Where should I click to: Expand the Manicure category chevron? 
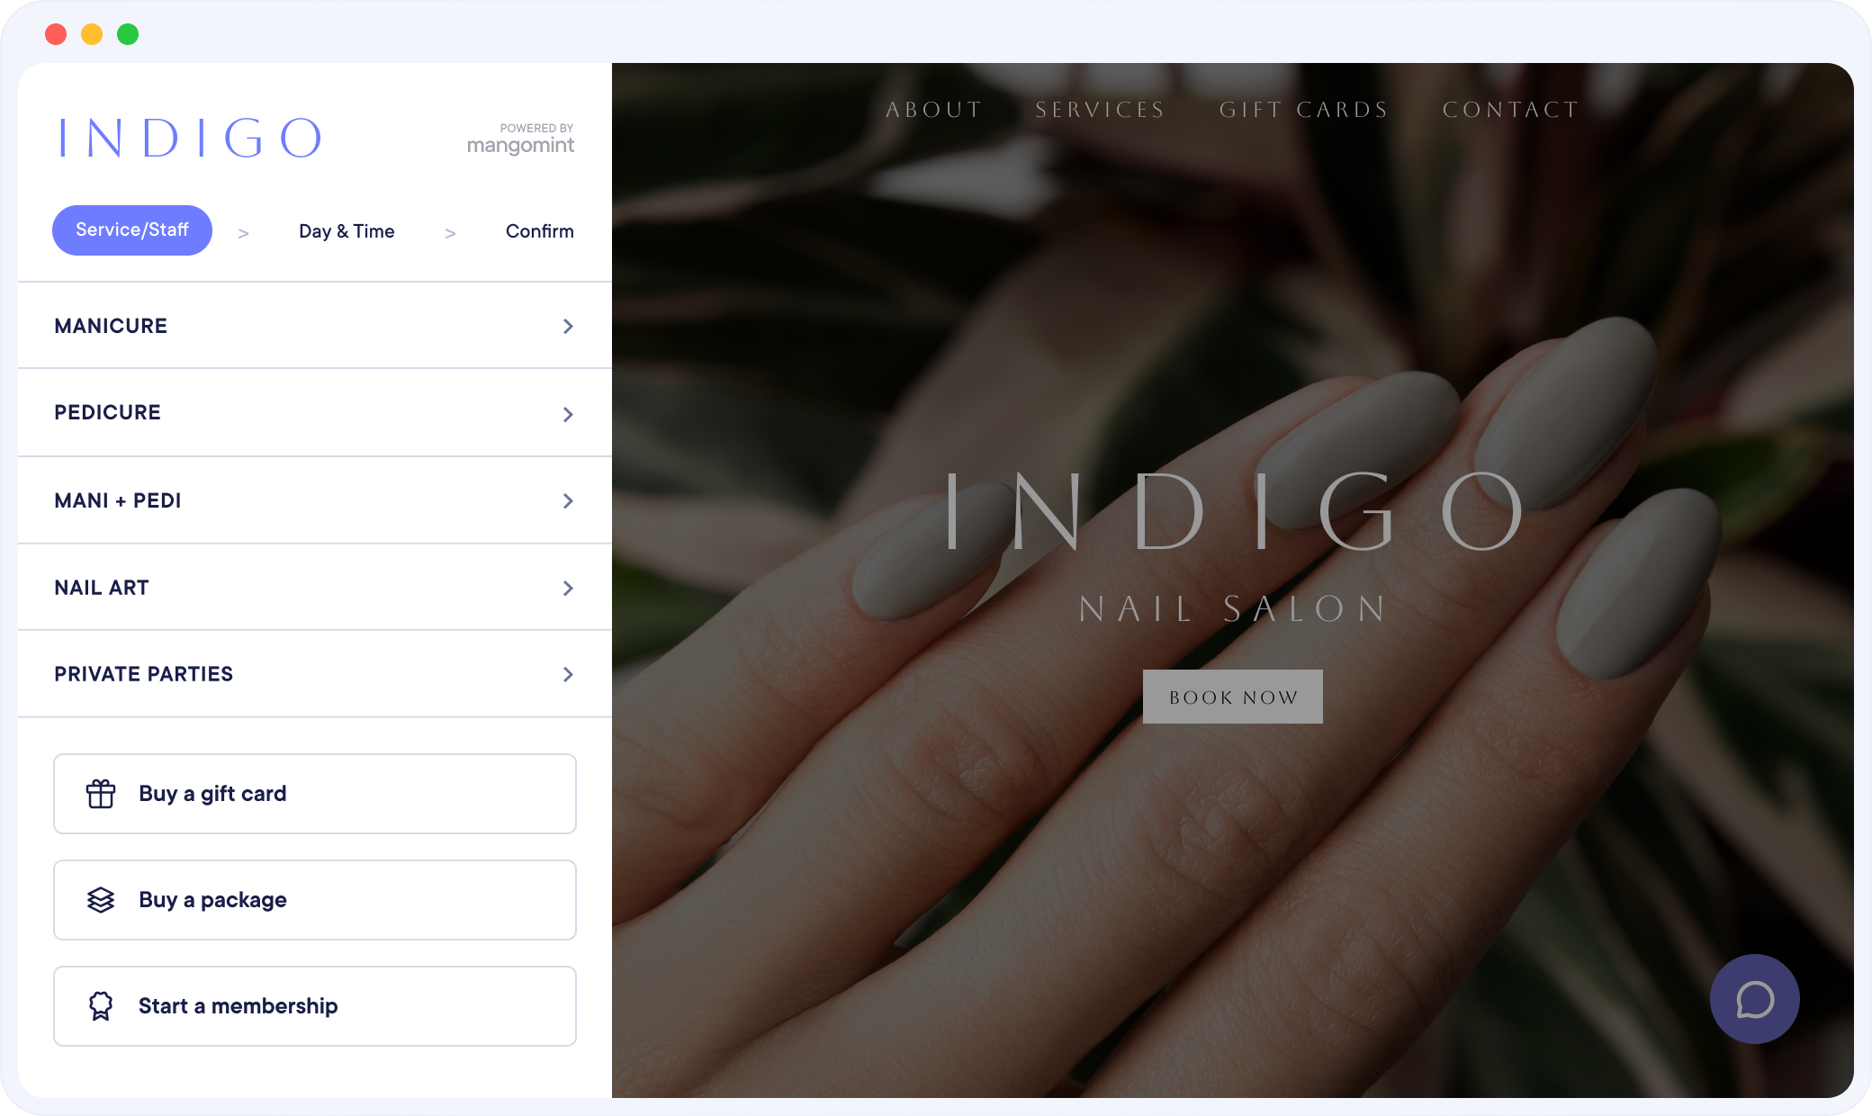pyautogui.click(x=567, y=326)
